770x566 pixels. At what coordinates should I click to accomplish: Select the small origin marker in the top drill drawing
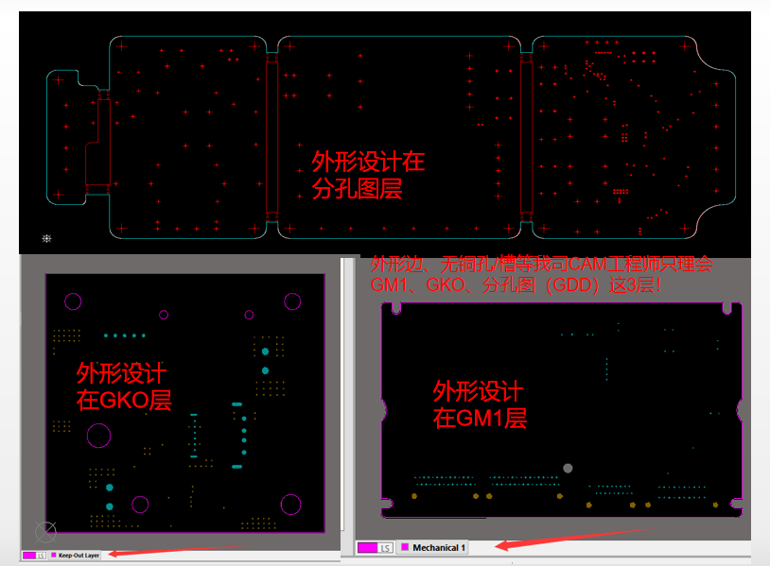point(46,236)
